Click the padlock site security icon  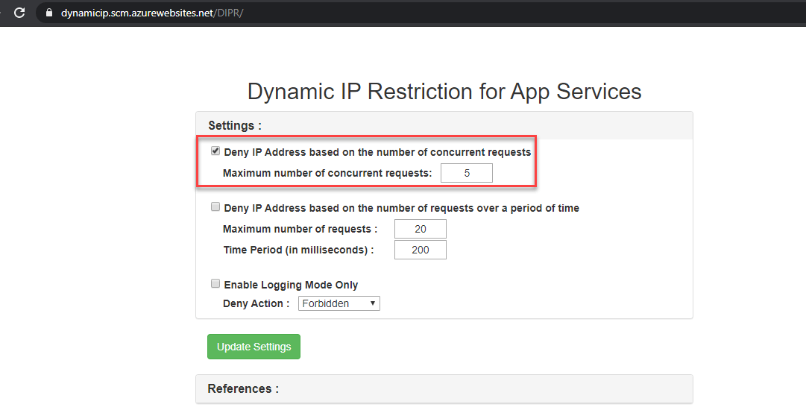click(x=50, y=13)
